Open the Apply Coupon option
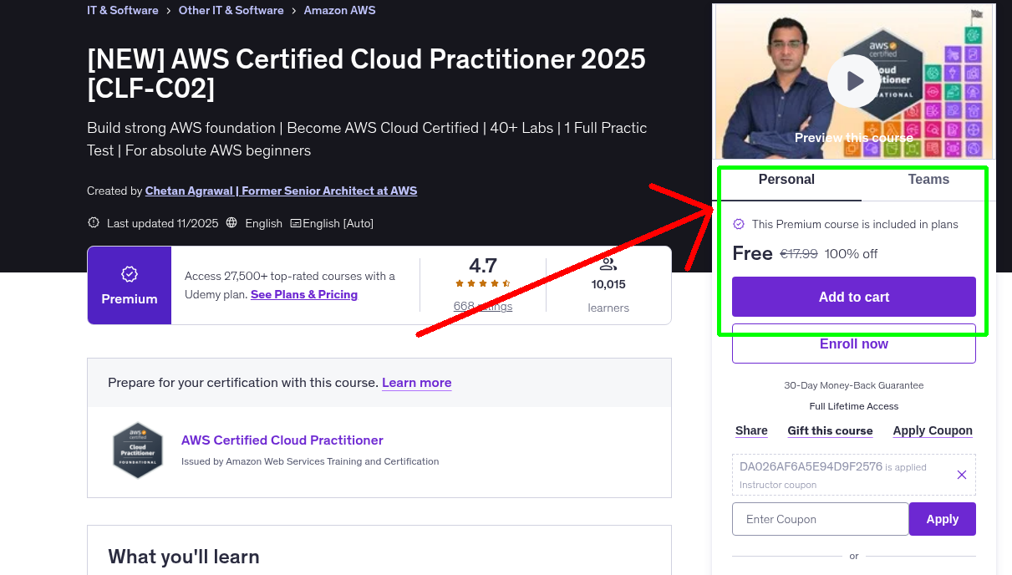The height and width of the screenshot is (575, 1012). point(933,430)
